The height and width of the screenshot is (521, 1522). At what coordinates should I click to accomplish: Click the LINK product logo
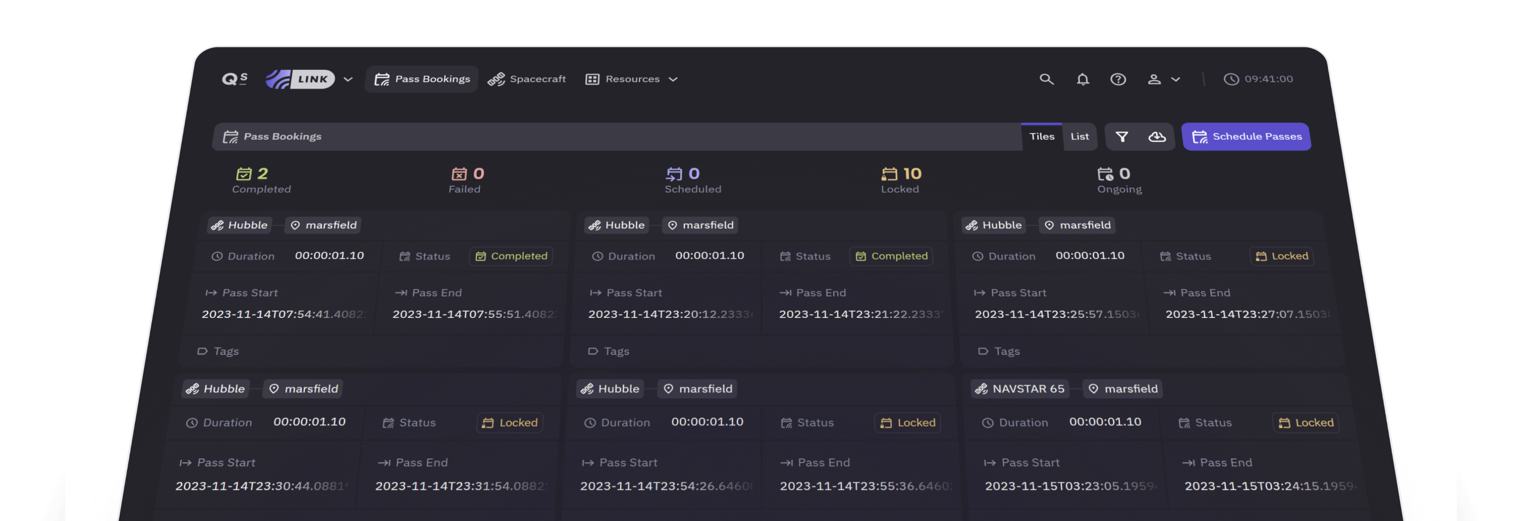[300, 79]
